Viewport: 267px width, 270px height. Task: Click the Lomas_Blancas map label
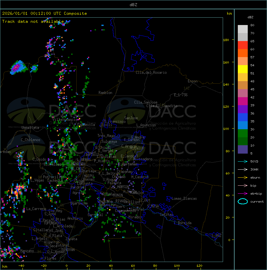(184, 198)
